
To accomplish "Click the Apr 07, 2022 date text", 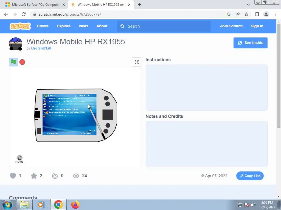I will (216, 176).
